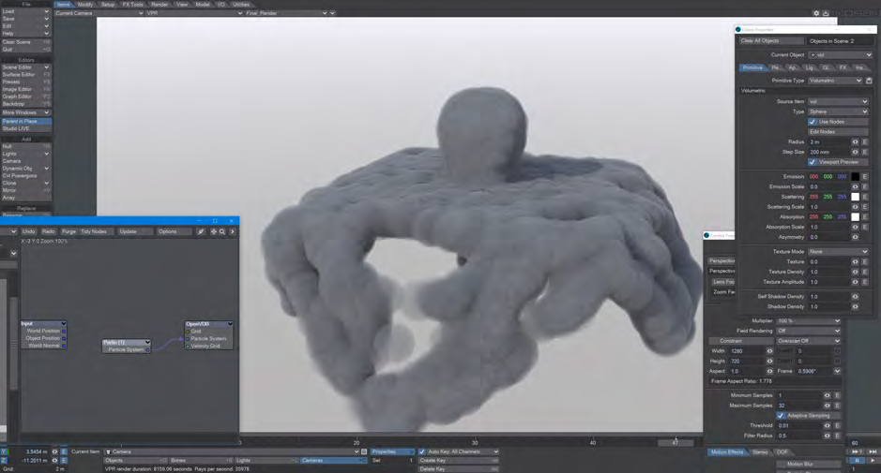Click the E button next to Radius
Viewport: 881px width, 473px height.
pyautogui.click(x=865, y=142)
